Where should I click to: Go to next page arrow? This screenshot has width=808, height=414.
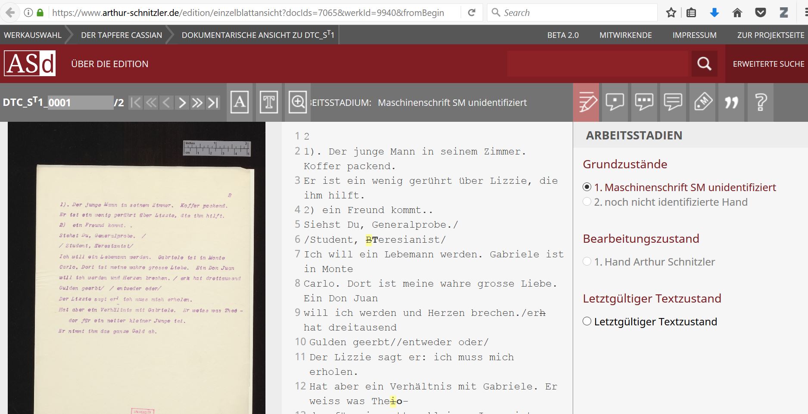[x=182, y=102]
